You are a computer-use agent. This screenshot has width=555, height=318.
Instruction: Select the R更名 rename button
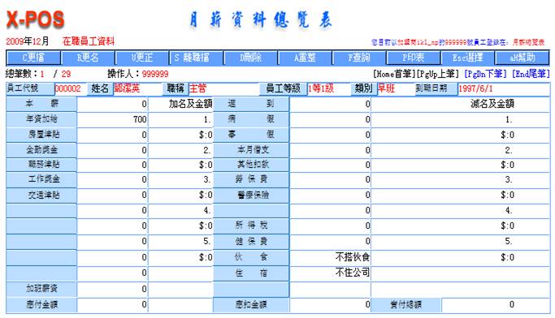point(88,58)
